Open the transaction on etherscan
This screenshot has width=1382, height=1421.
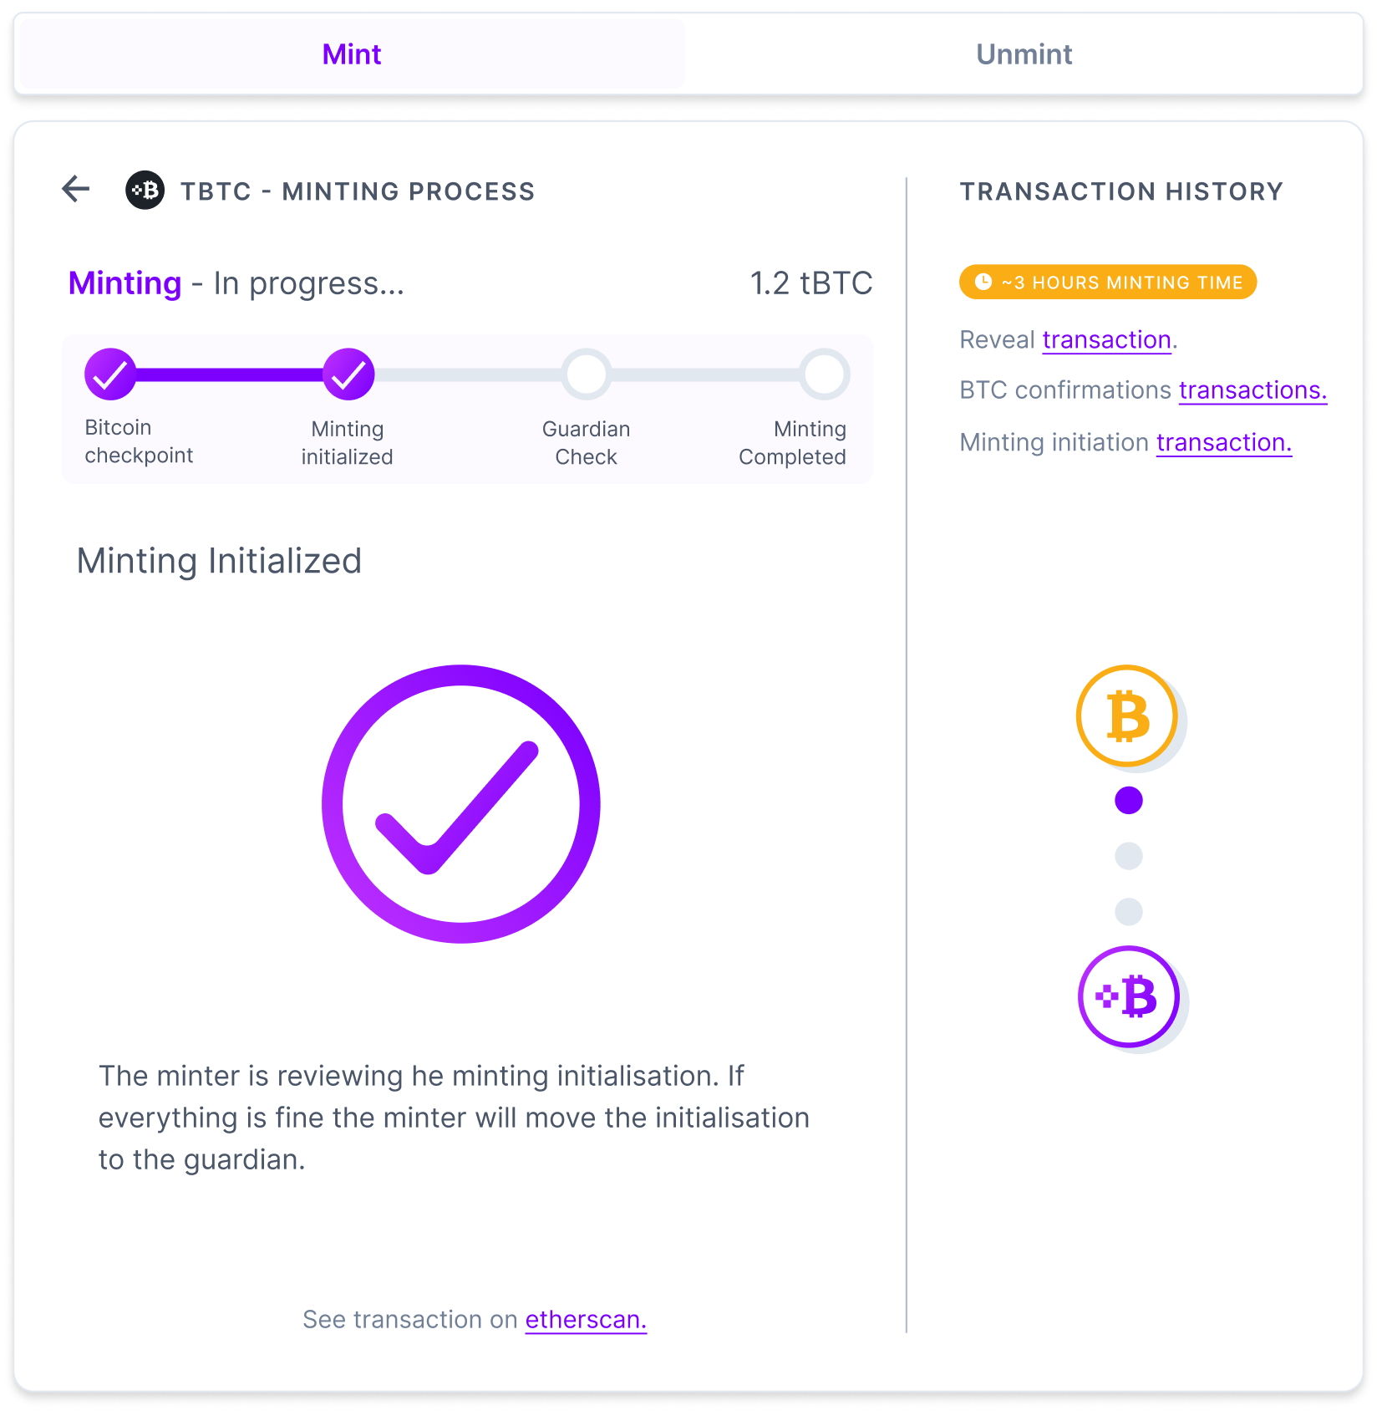tap(585, 1319)
